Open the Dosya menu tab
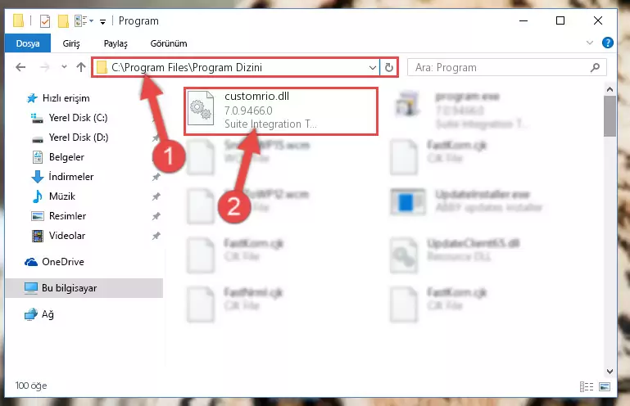630x406 pixels. click(x=28, y=43)
